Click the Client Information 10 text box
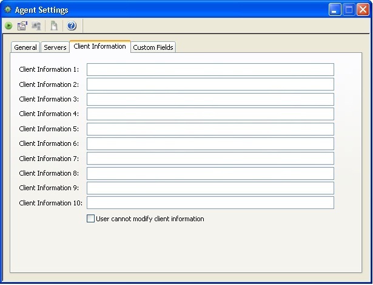Screen dimensions: 373x285 tap(210, 203)
